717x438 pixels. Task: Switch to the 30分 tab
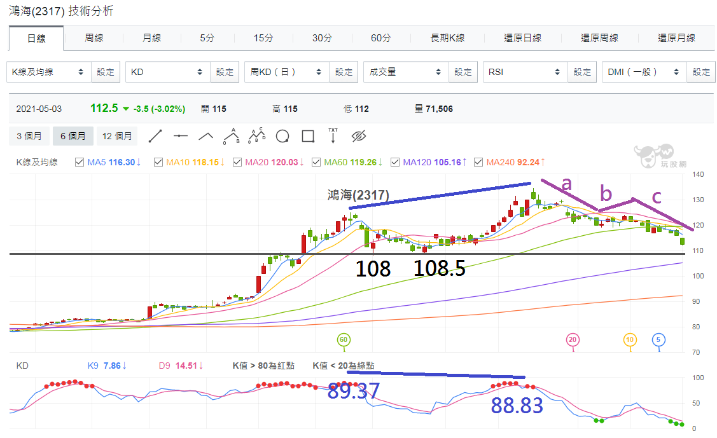click(322, 38)
